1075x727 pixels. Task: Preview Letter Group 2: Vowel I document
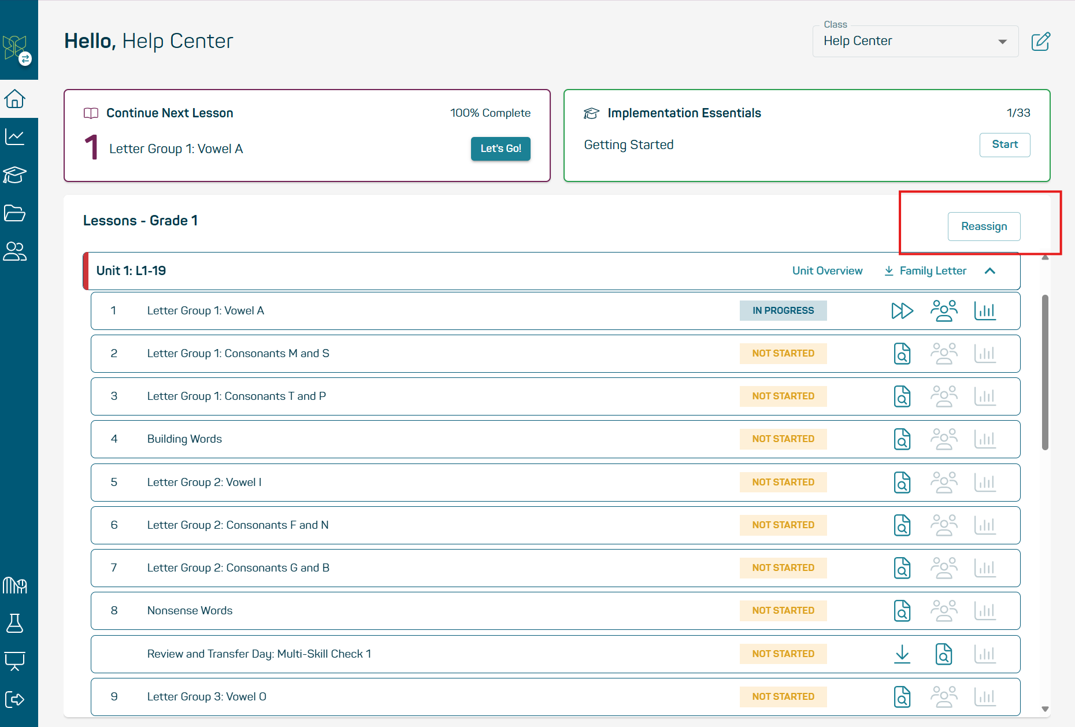[x=902, y=483]
